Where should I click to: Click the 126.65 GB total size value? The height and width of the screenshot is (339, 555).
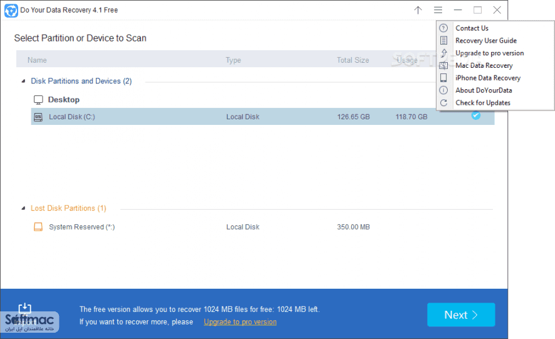pos(353,117)
